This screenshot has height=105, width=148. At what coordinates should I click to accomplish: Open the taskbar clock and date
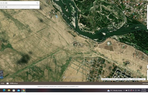point(144,90)
